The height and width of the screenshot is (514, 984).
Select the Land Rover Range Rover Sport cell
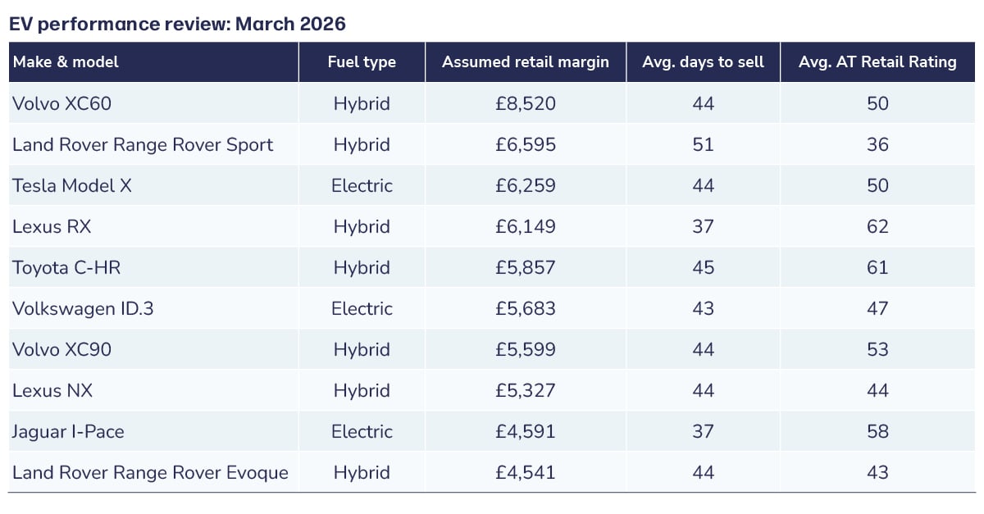click(x=143, y=144)
